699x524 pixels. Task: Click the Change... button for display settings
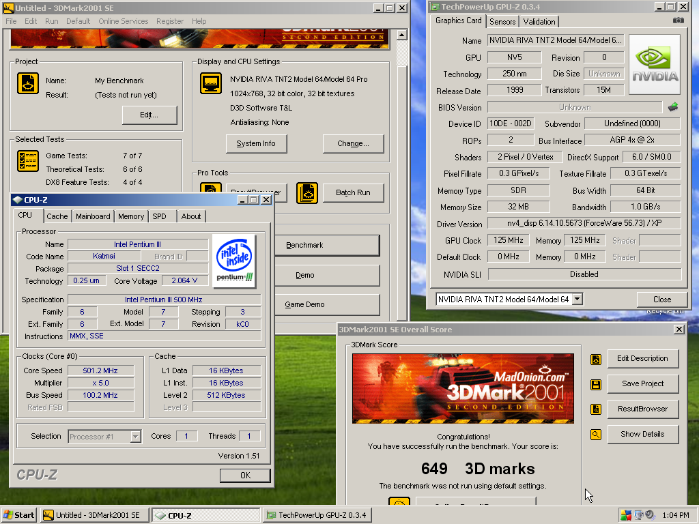pyautogui.click(x=353, y=143)
